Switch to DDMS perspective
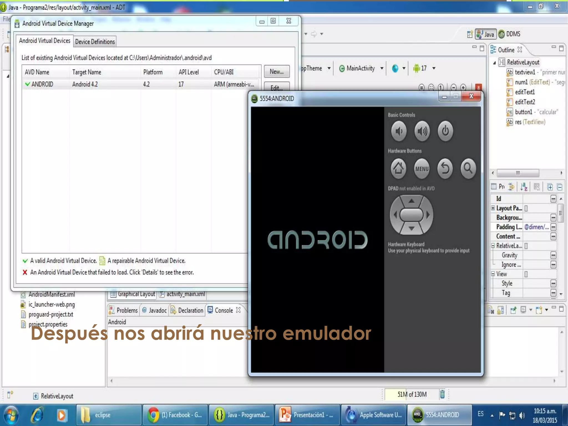Screen dimensions: 568x426 pos(509,34)
